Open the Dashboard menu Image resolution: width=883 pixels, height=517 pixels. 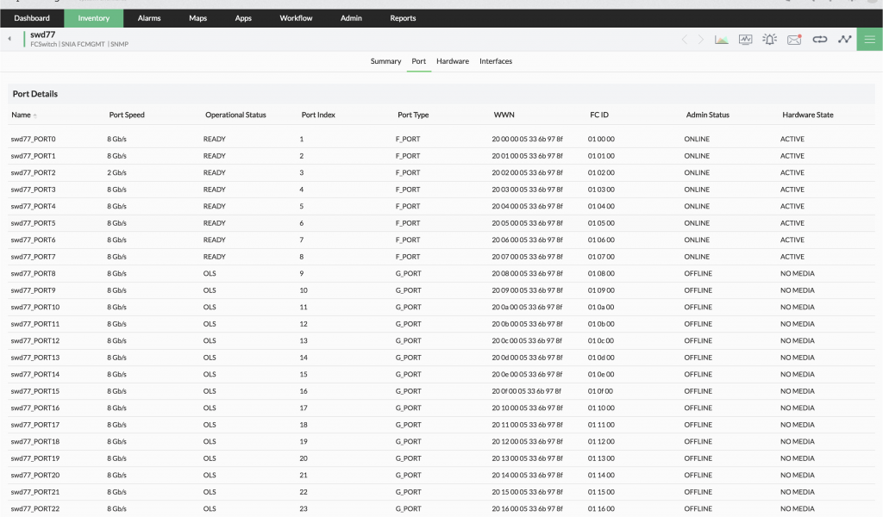pyautogui.click(x=32, y=18)
